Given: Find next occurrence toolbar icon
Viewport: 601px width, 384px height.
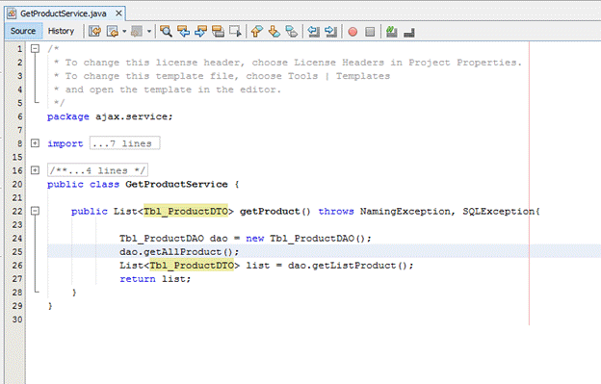Looking at the screenshot, I should click(x=200, y=32).
